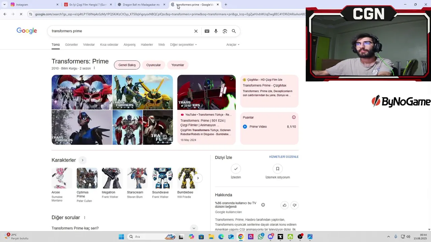Screen dimensions: 431x242
Task: Open the Starscream character card
Action: pos(137,183)
